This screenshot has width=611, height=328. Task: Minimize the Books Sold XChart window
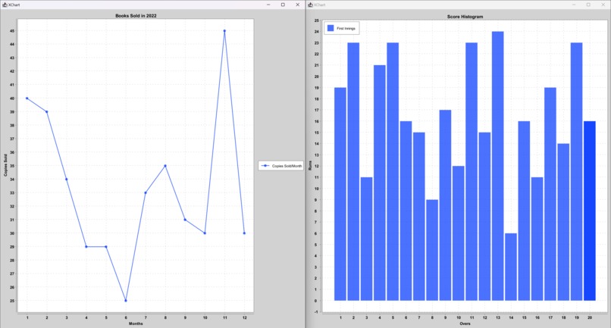click(x=268, y=5)
